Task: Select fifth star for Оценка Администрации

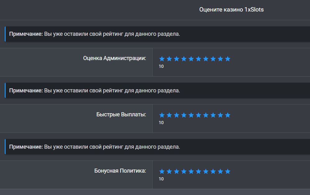Action: (191, 59)
